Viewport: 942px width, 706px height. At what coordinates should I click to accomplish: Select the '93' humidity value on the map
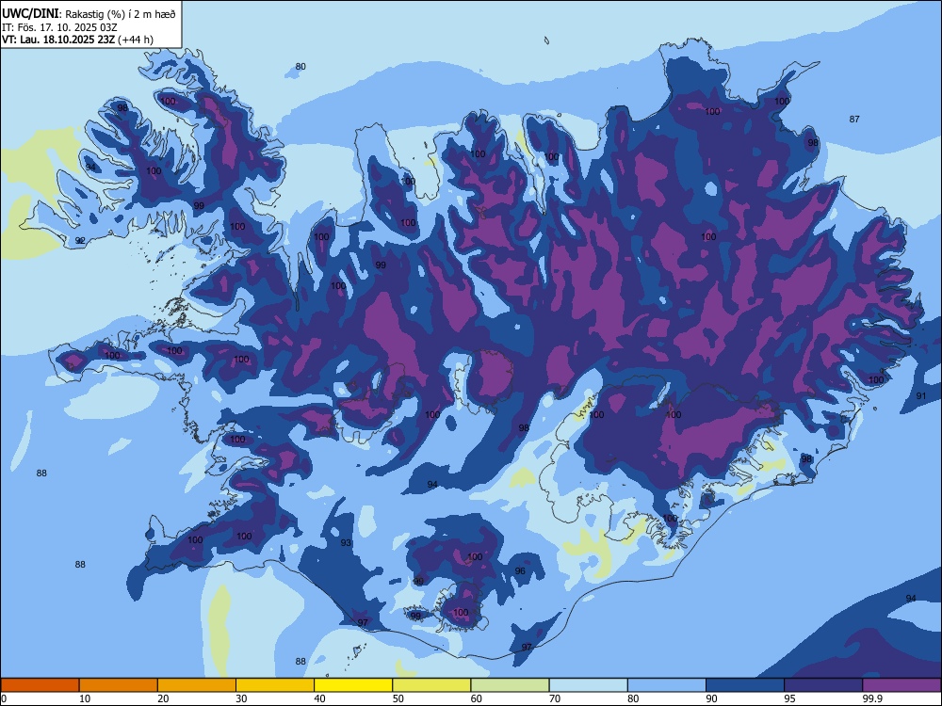[x=346, y=543]
